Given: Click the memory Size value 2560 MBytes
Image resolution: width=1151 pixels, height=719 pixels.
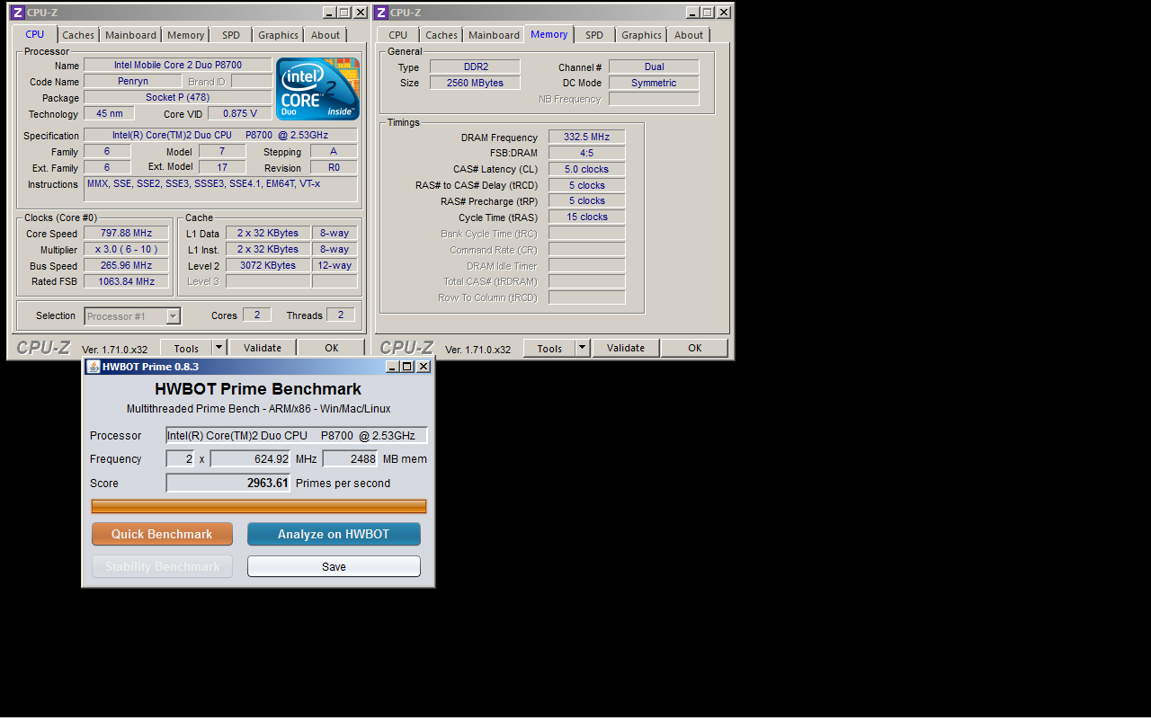Looking at the screenshot, I should pyautogui.click(x=475, y=84).
